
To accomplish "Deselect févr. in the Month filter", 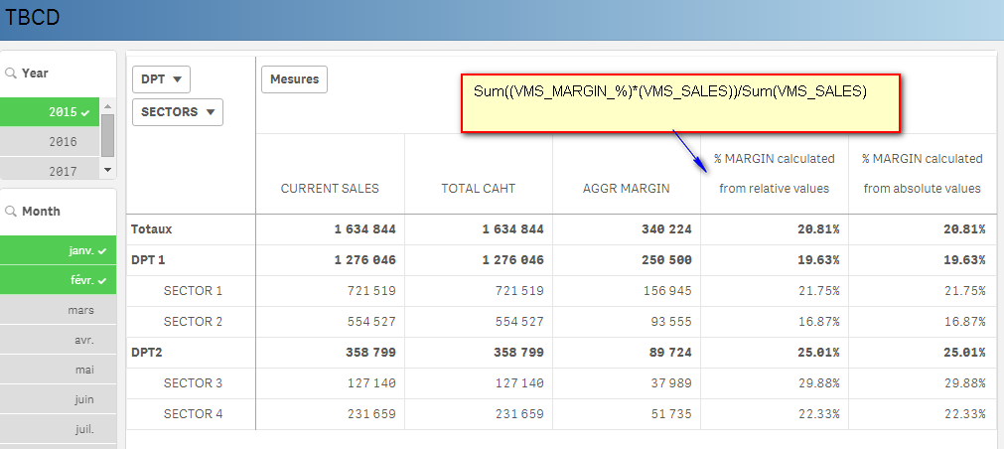I will coord(59,281).
